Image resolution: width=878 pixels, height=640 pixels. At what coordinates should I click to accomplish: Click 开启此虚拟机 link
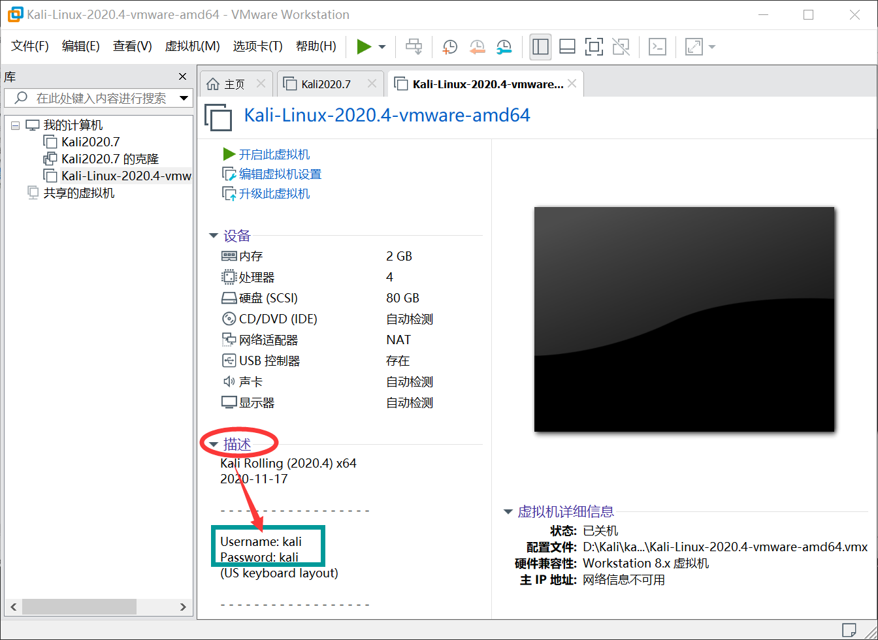click(x=274, y=155)
